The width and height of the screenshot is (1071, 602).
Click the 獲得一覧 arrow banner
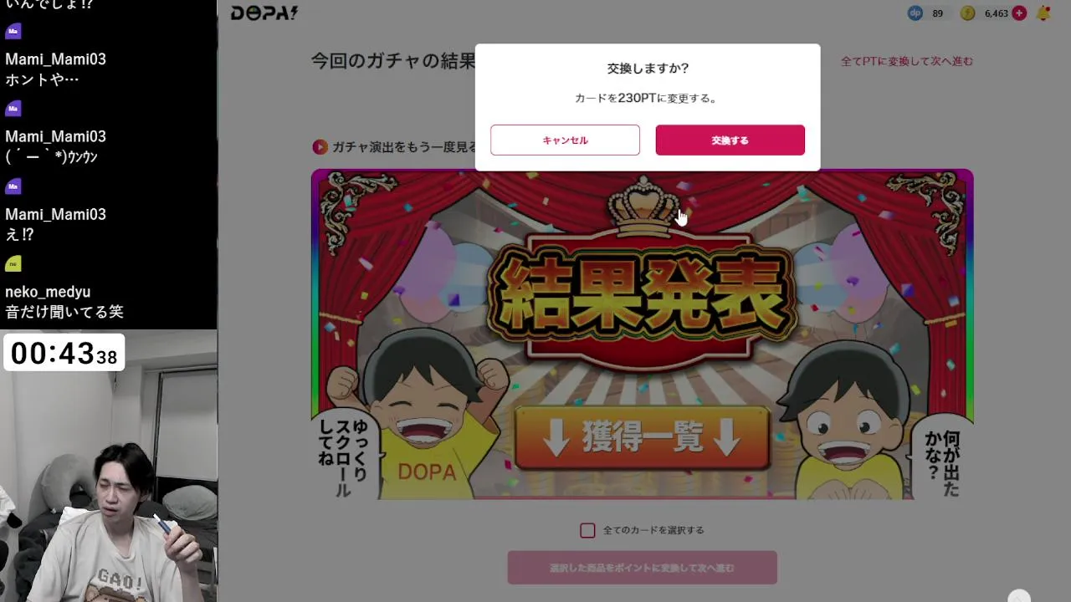click(642, 439)
